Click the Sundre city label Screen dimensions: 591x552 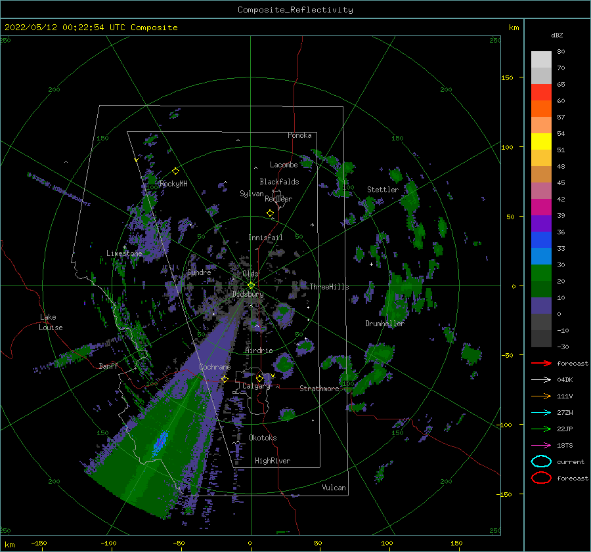[199, 272]
